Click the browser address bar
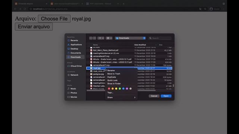239x134 pixels. [x=113, y=9]
